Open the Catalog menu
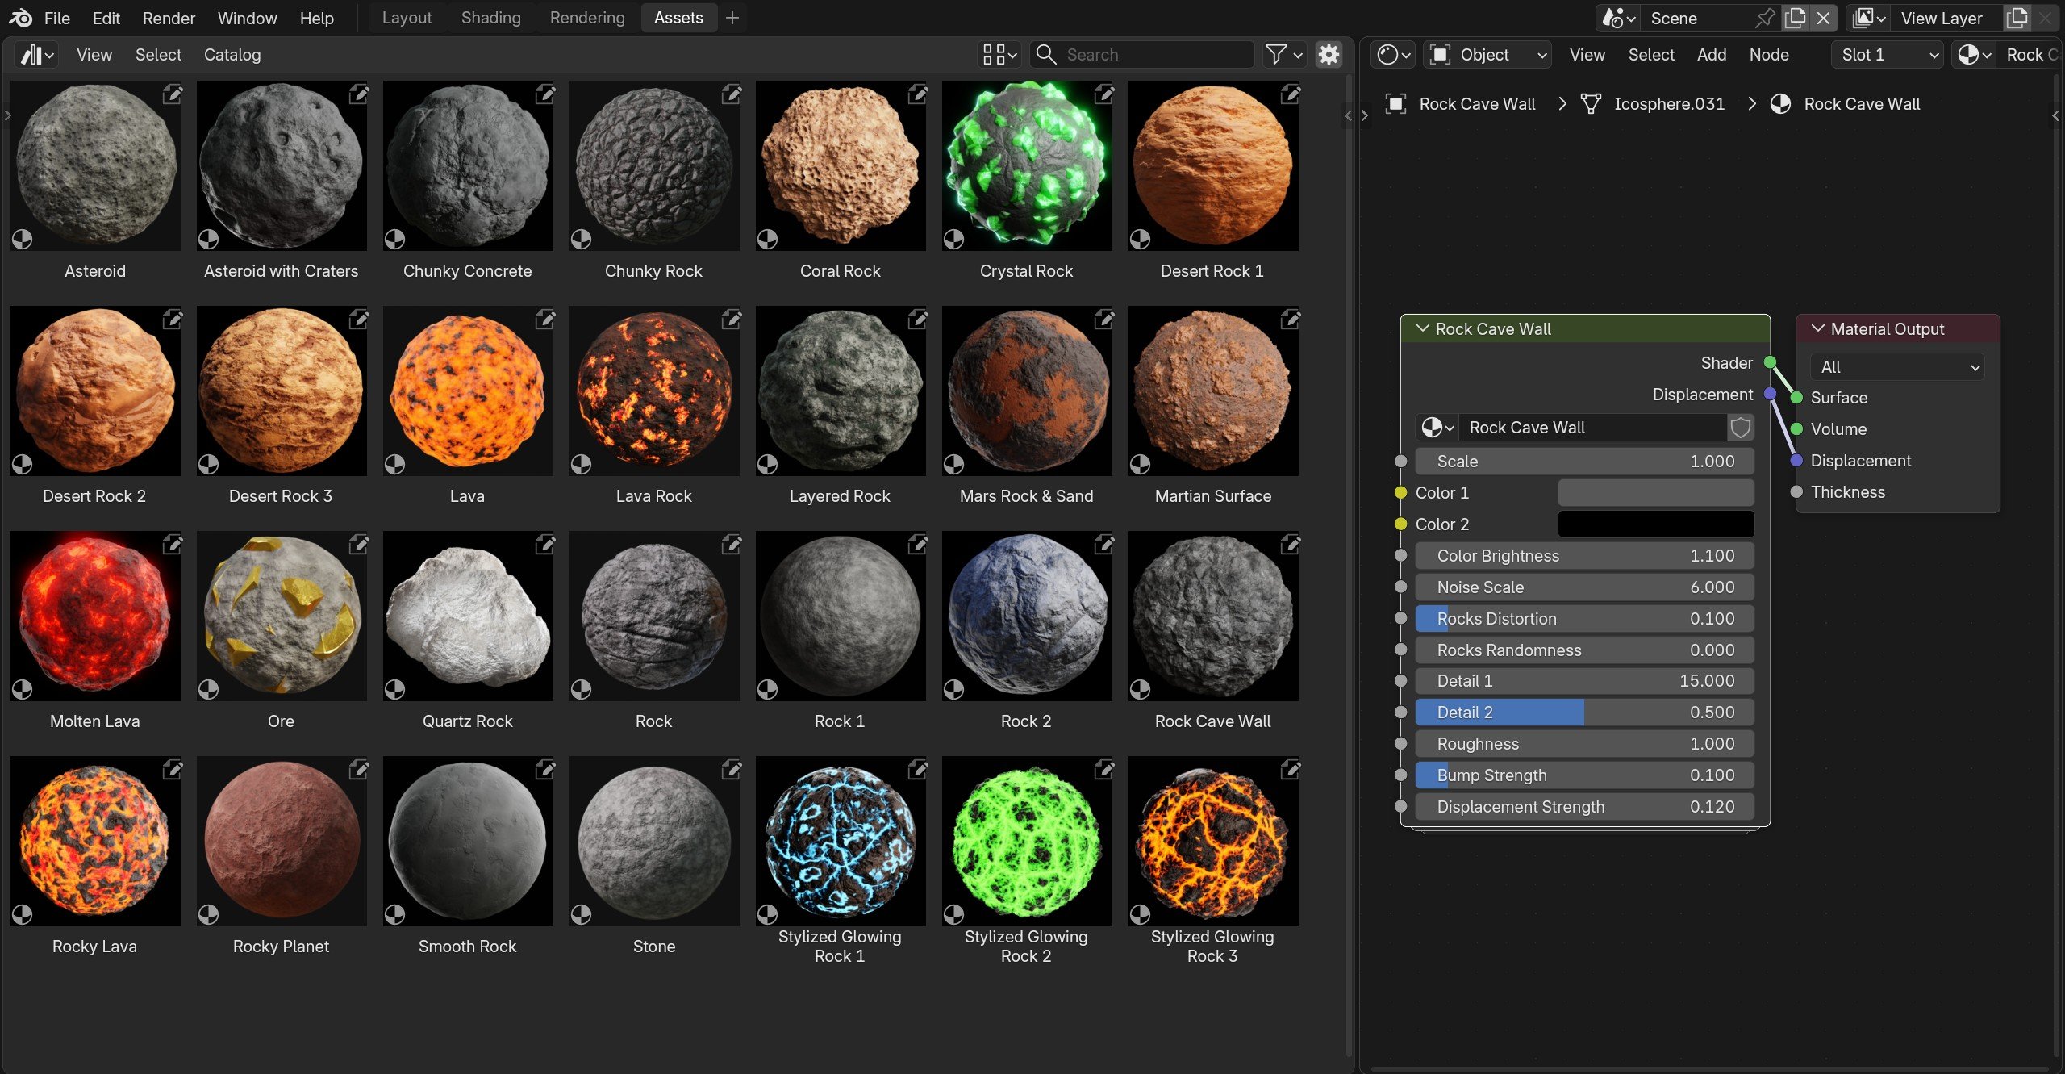Screen dimensions: 2065x1074 (x=232, y=54)
